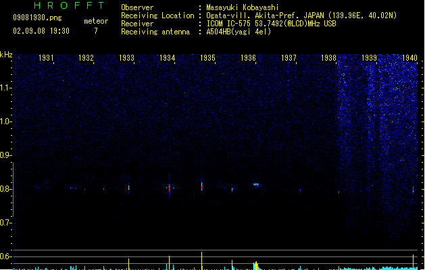Click time marker 1937
This screenshot has width=425, height=270.
click(x=289, y=58)
